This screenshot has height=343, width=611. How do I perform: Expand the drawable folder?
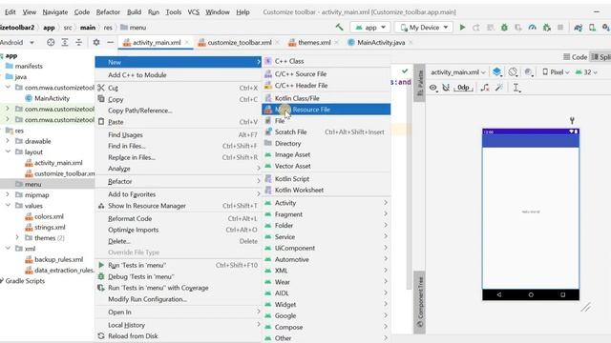click(8, 141)
